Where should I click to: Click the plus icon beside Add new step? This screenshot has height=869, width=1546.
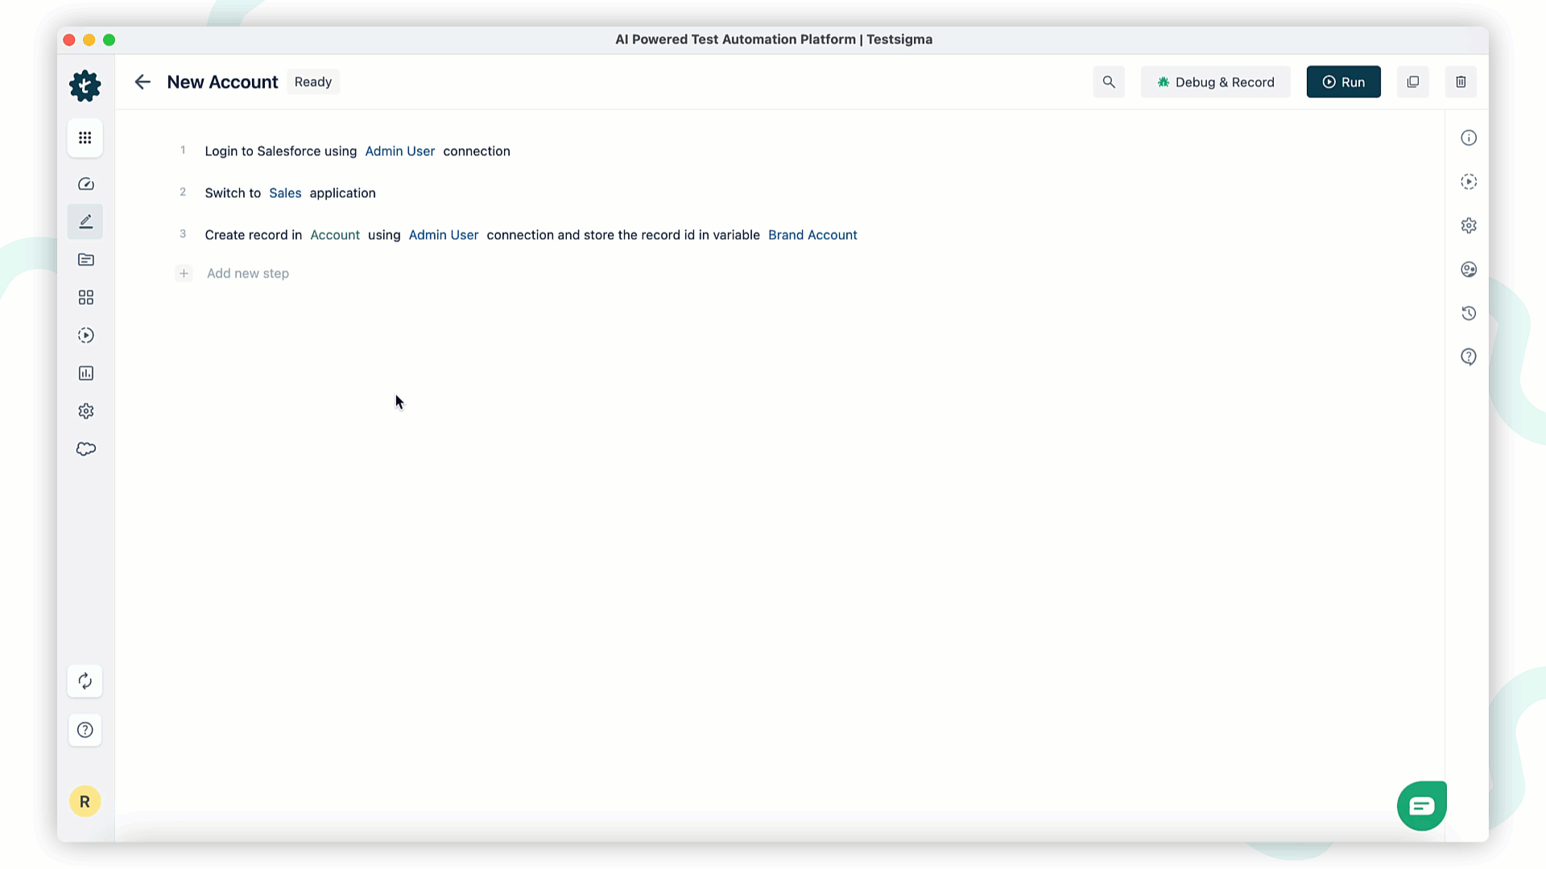pos(184,274)
